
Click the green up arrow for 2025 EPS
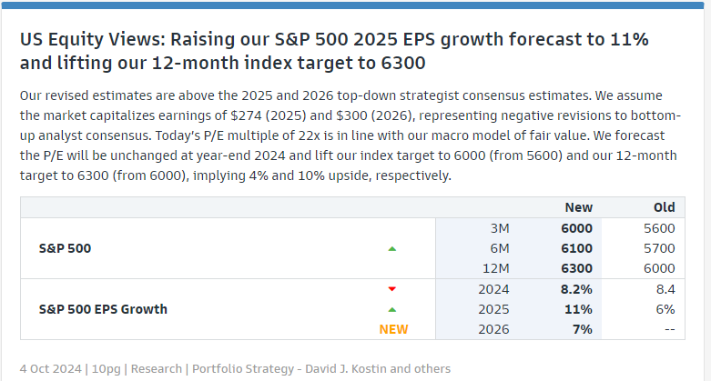tap(392, 309)
